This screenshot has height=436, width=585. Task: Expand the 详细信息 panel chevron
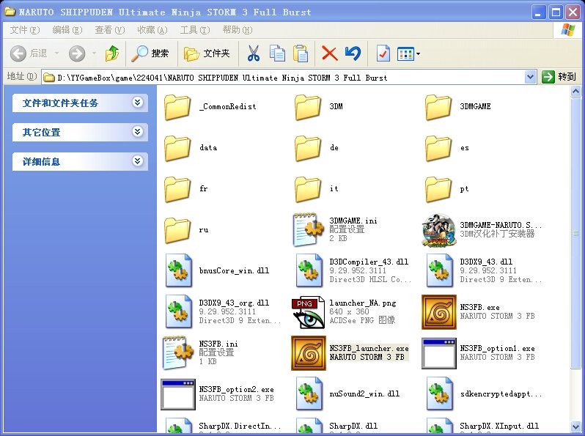(137, 161)
